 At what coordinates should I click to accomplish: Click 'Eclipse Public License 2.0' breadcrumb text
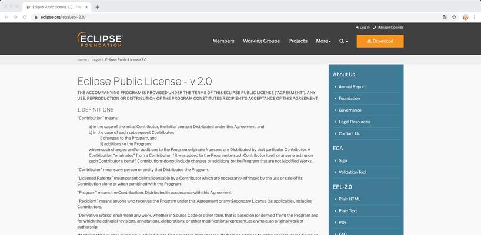[126, 60]
